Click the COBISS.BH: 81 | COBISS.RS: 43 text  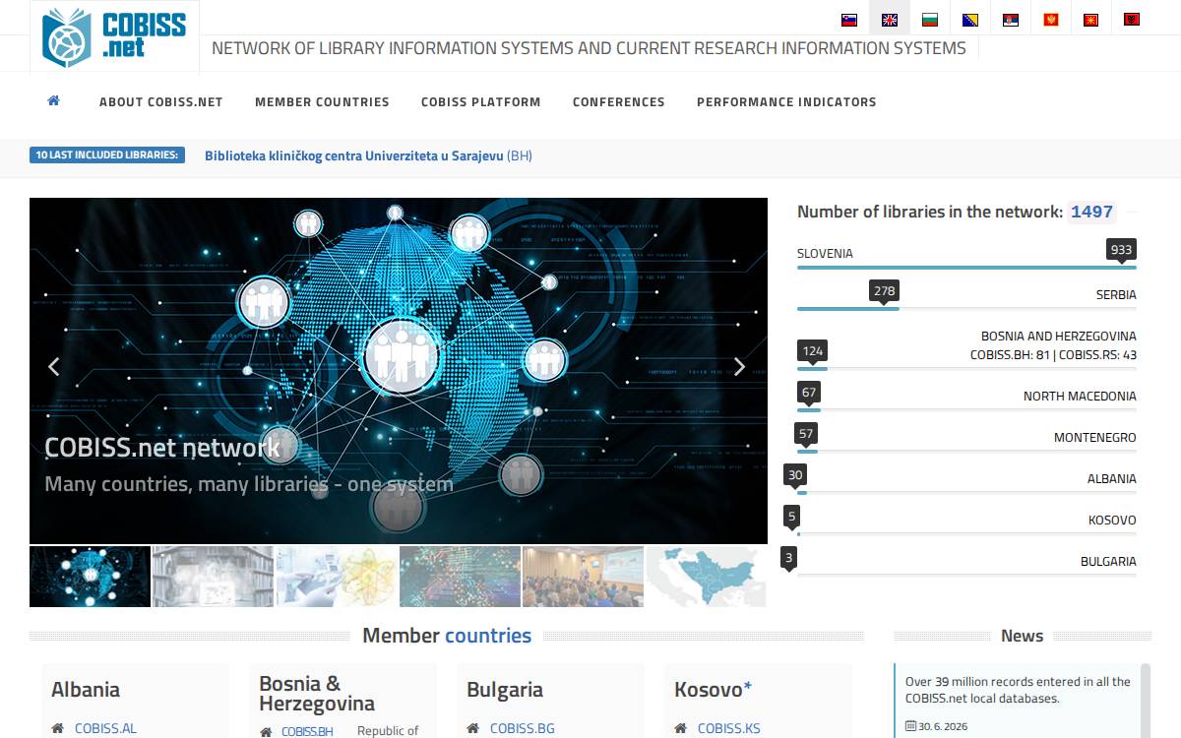click(1053, 355)
